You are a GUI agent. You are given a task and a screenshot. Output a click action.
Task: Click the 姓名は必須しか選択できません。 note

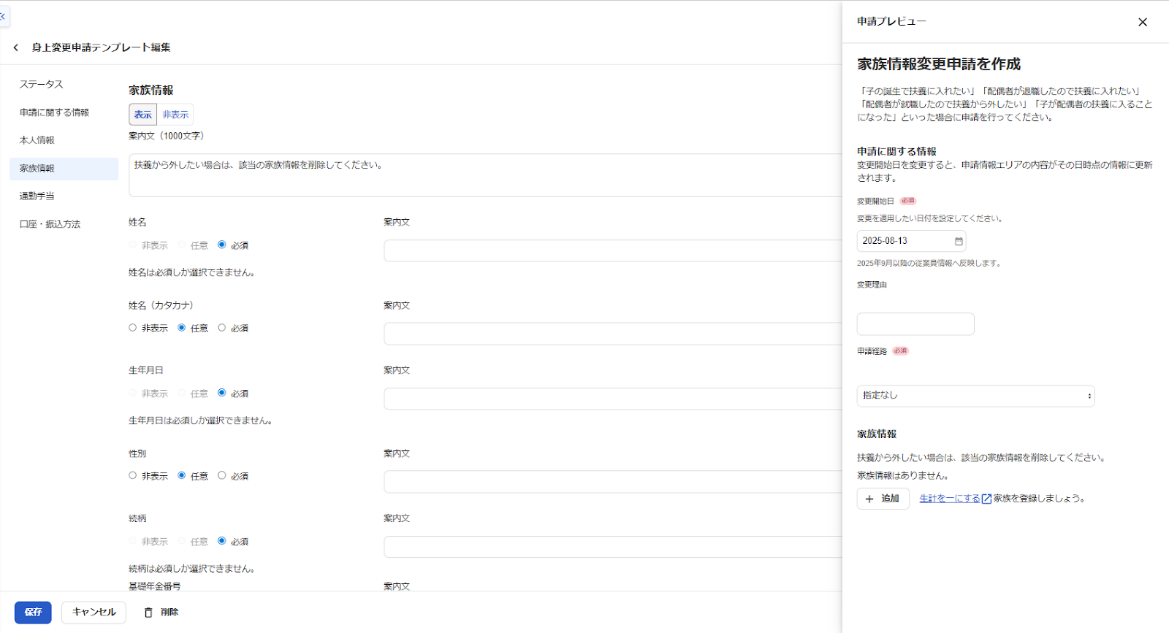click(191, 272)
